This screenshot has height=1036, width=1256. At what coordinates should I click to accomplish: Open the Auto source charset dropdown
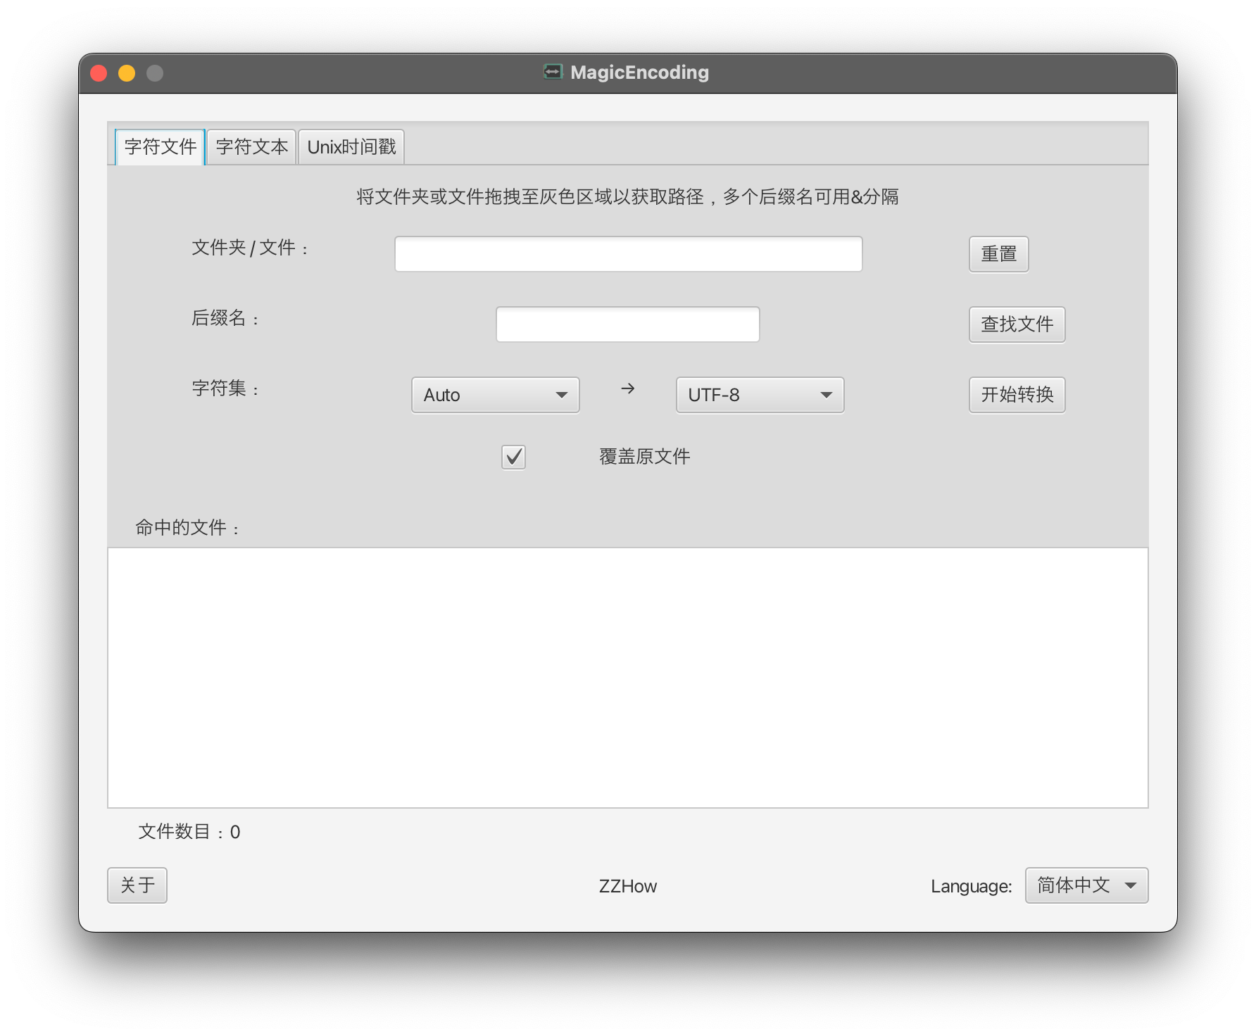[x=496, y=395]
